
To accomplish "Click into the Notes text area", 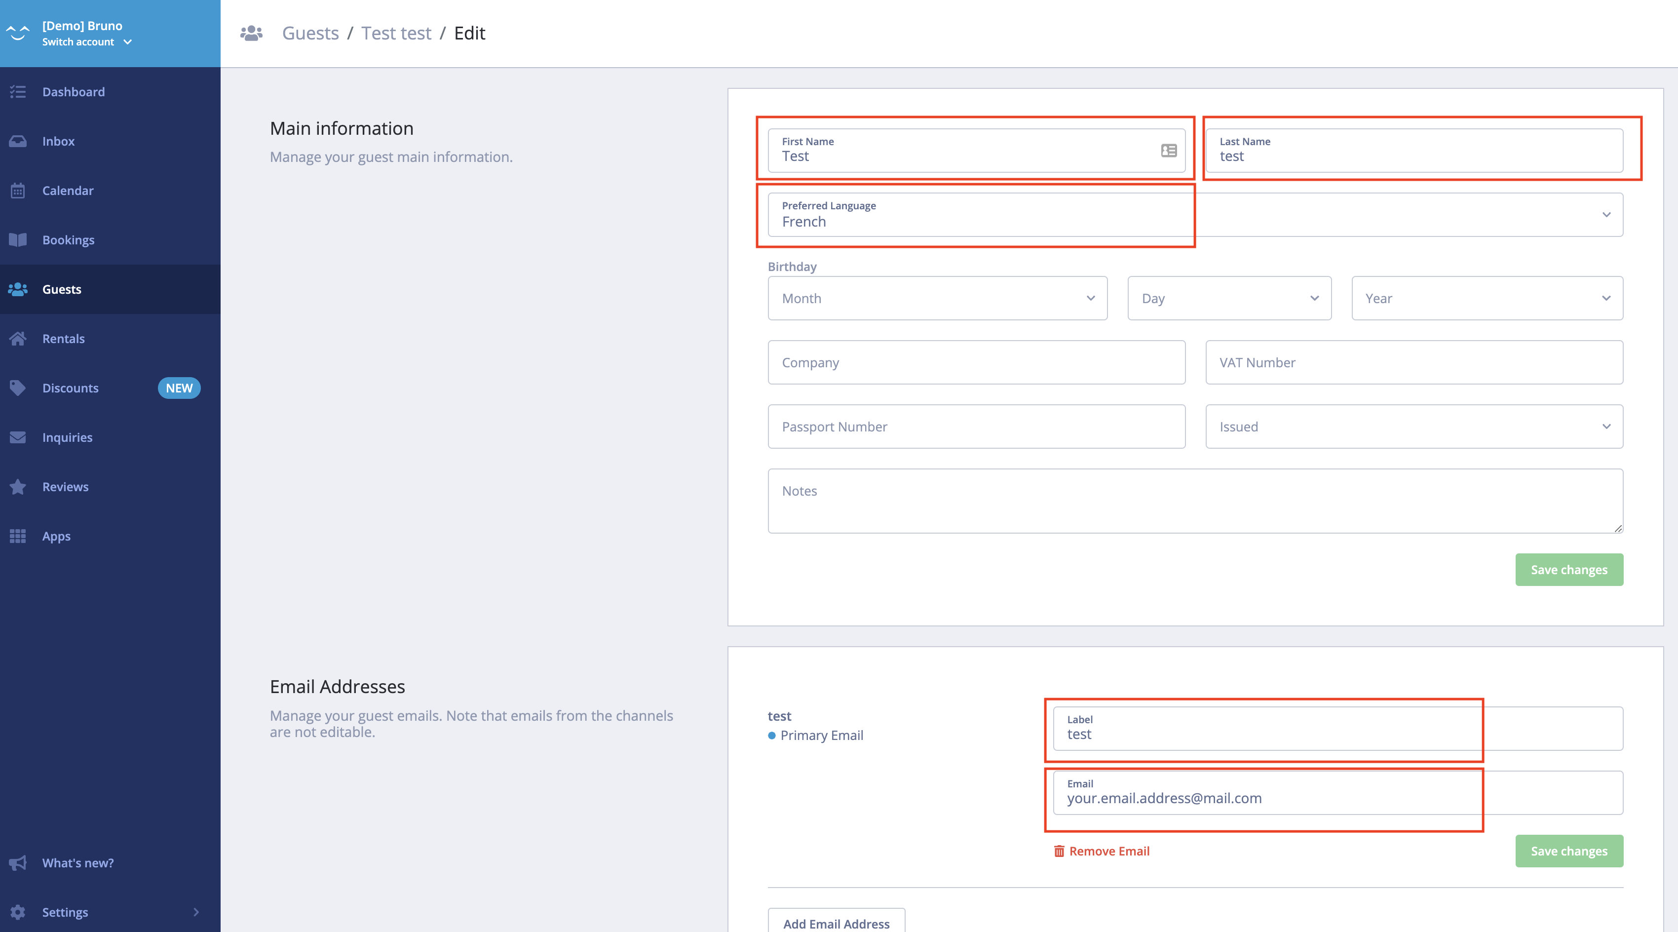I will (x=1195, y=501).
